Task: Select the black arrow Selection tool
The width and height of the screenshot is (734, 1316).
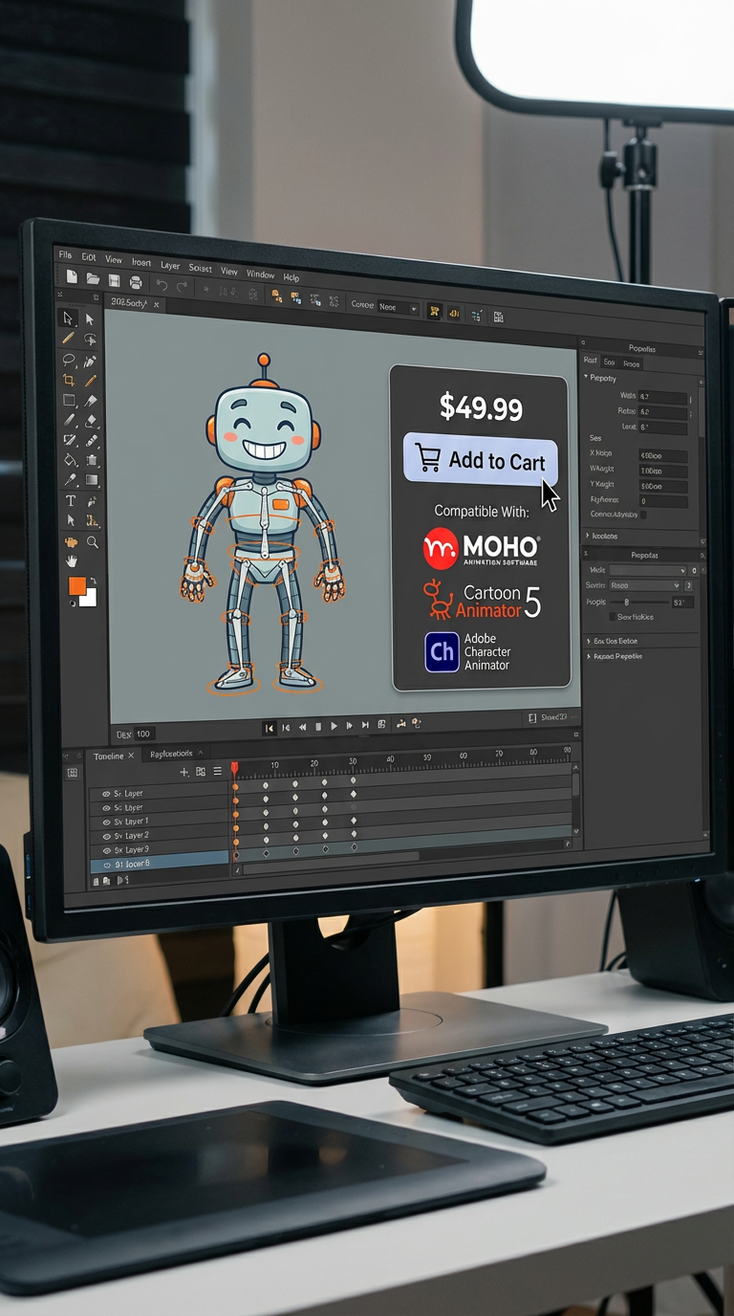Action: point(67,318)
